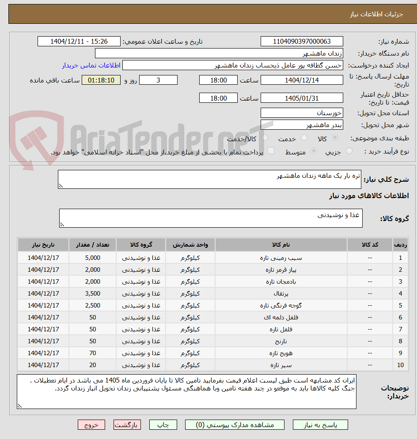
Task: Select the جزیی purchase type radio
Action: pyautogui.click(x=349, y=150)
